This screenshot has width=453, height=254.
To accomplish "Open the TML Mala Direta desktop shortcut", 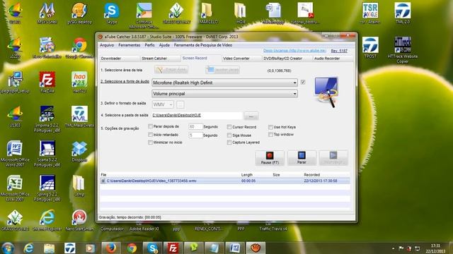I will click(79, 116).
